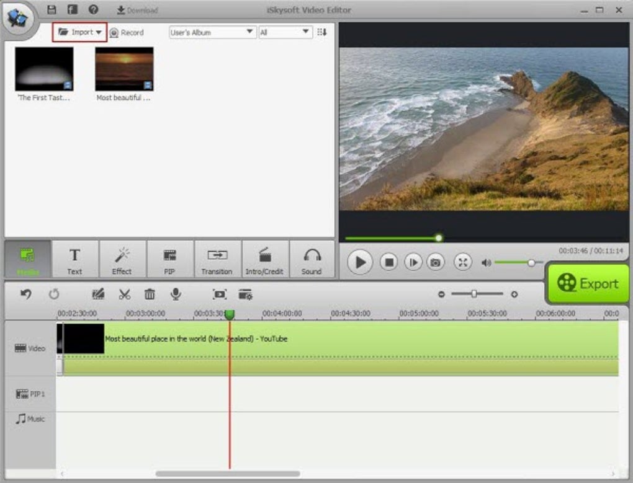The image size is (633, 483).
Task: Select the Media tab in the panel
Action: click(27, 259)
